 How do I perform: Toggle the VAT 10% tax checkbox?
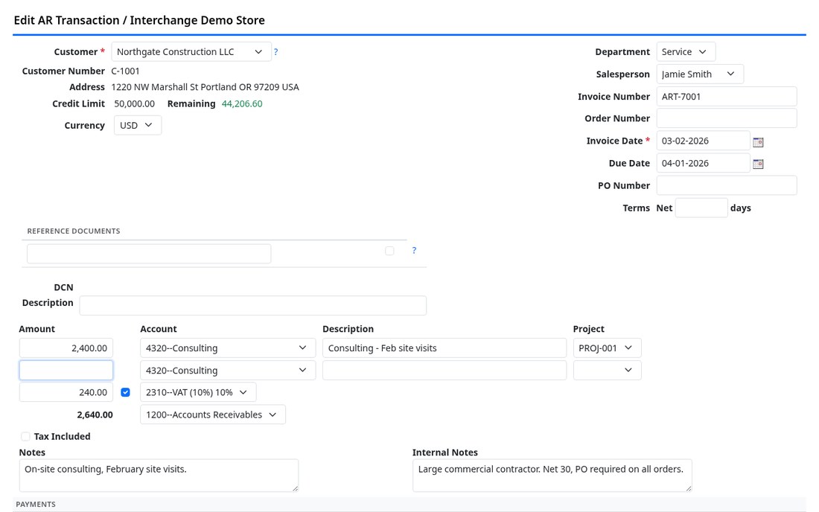[125, 392]
